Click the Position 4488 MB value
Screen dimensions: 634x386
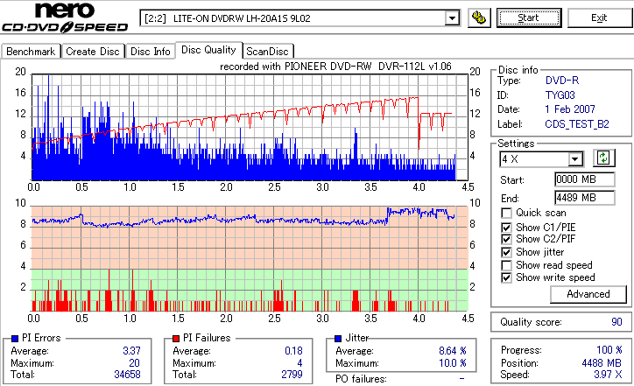coord(602,363)
